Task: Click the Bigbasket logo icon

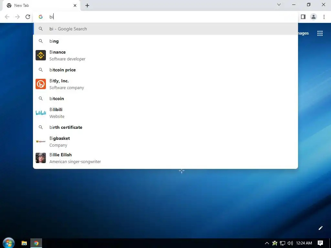Action: pyautogui.click(x=41, y=141)
